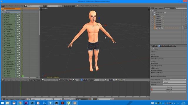Open the File menu
Screen dimensions: 188x105
(6, 6)
